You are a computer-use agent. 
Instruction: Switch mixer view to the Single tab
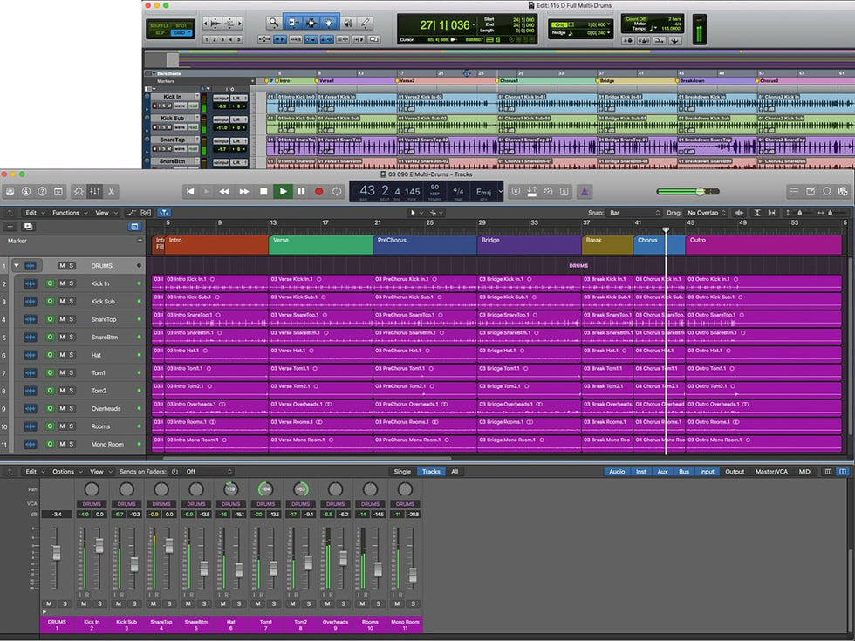pos(402,472)
